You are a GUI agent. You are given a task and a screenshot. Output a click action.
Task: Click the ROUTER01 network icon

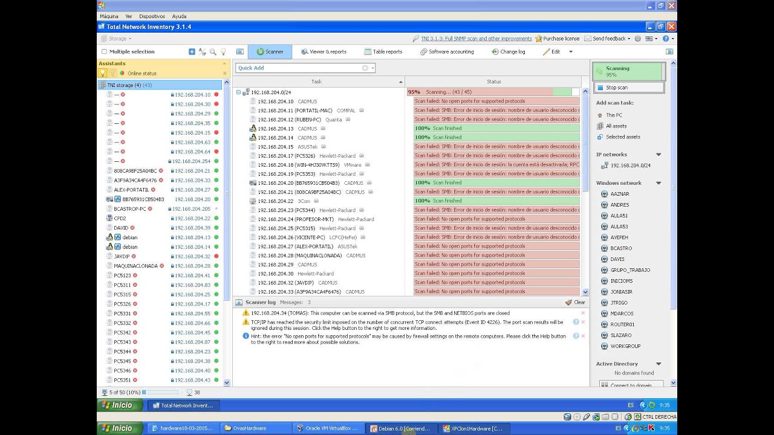605,324
